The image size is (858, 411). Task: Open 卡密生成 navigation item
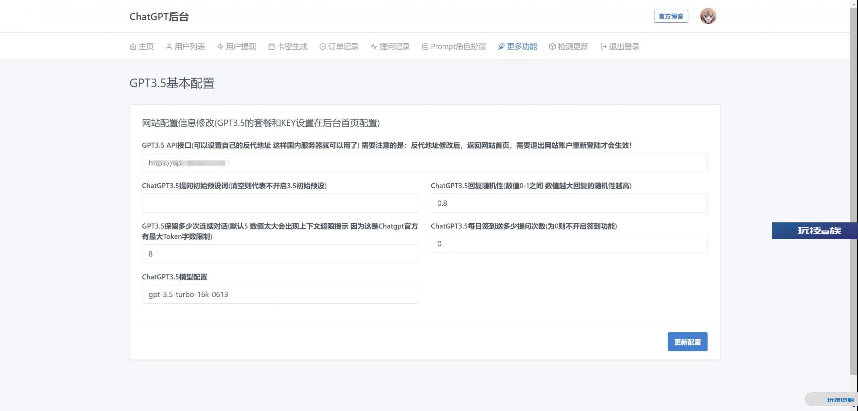pyautogui.click(x=288, y=46)
